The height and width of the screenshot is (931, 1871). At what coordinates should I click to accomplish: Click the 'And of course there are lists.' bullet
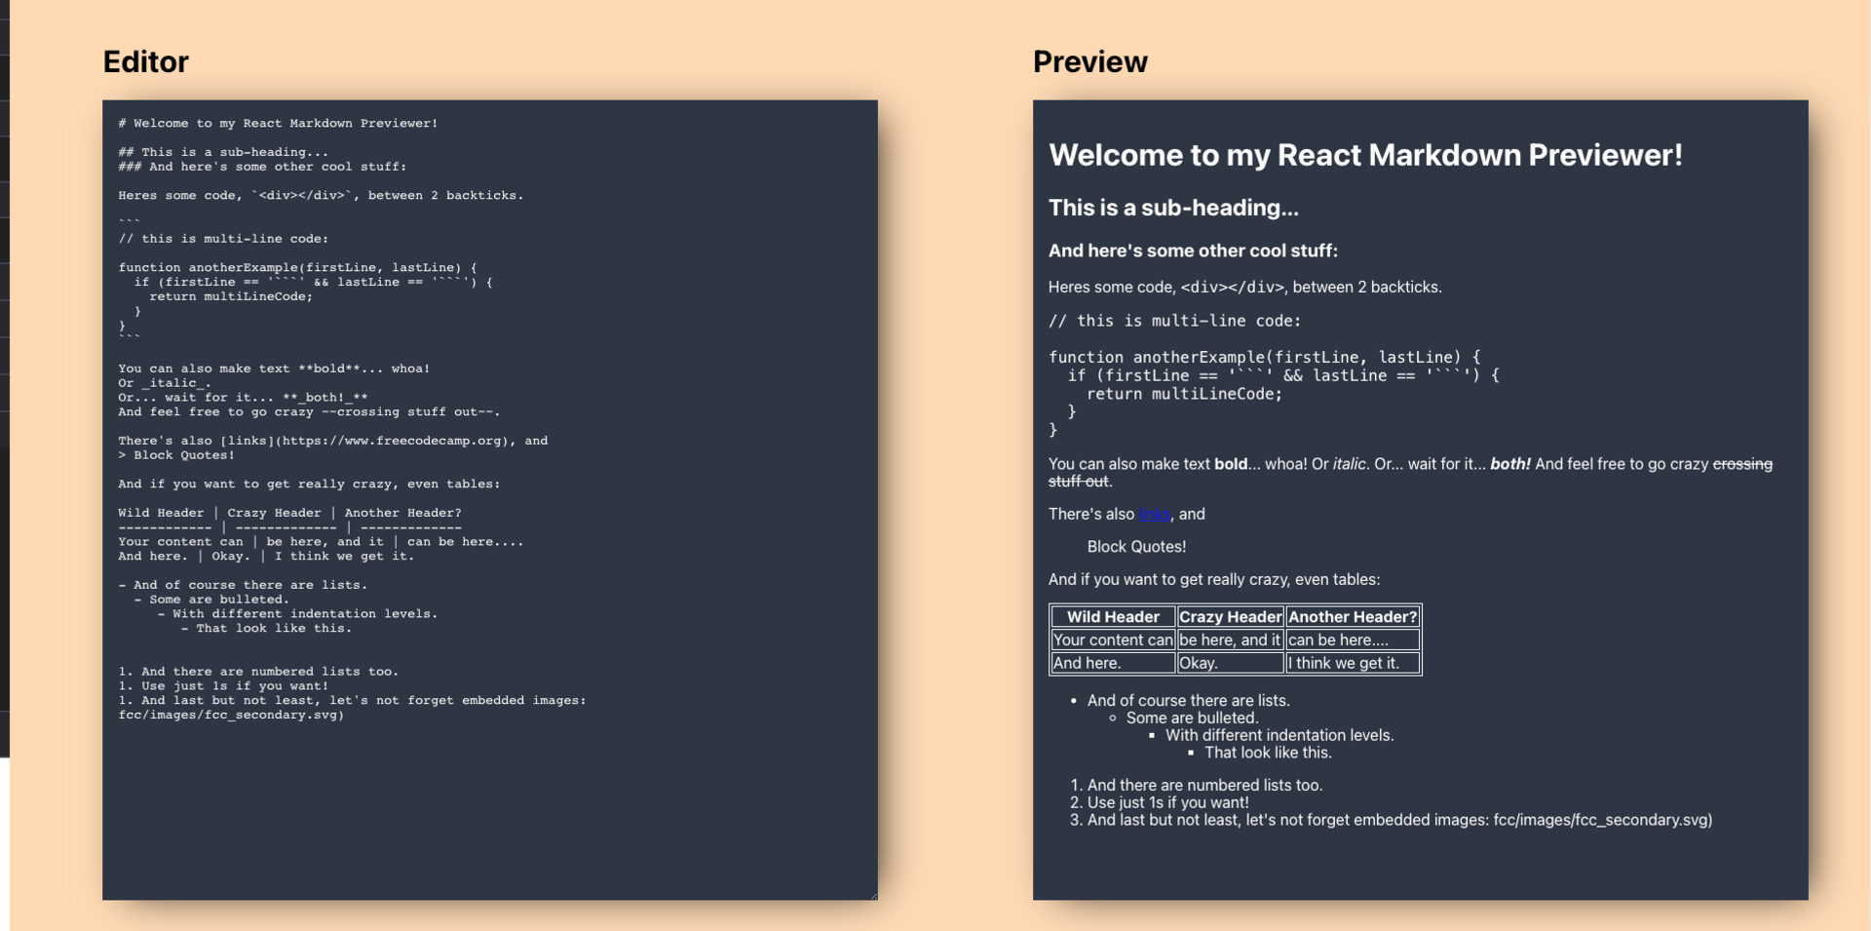click(1188, 701)
